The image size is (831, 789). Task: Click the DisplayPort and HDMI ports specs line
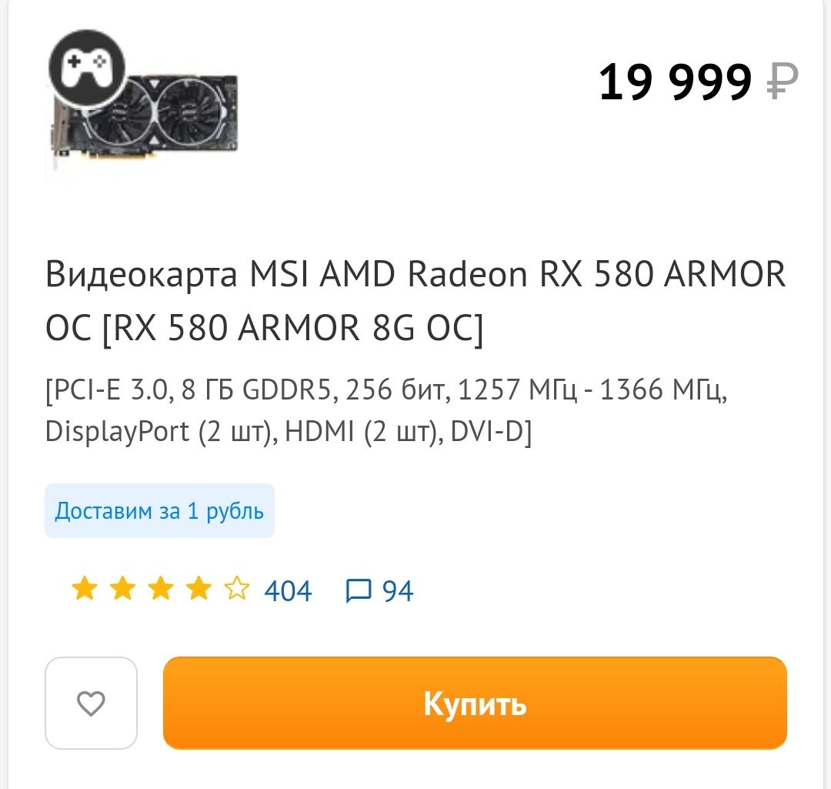pos(289,431)
